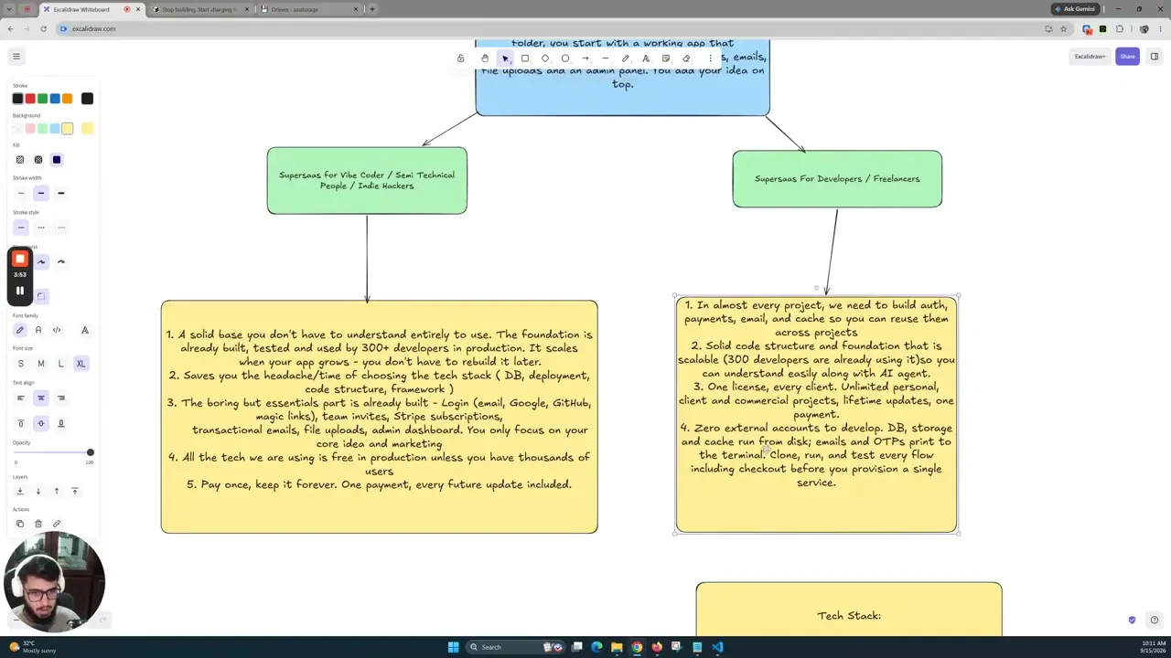Select the Hand panning tool

click(x=485, y=58)
